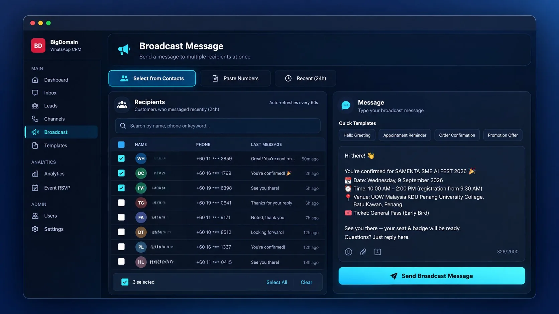Click the Settings gear icon
This screenshot has width=559, height=314.
tap(35, 229)
